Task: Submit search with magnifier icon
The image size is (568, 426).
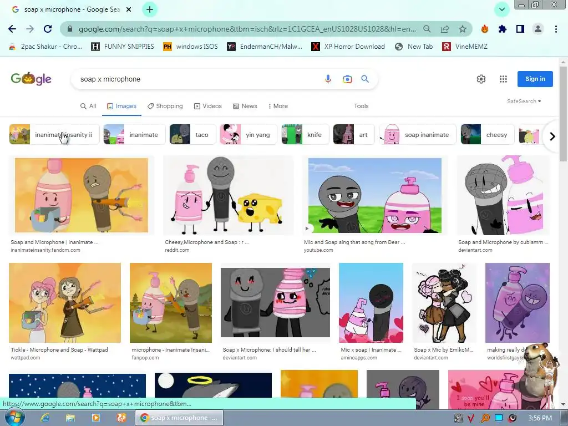Action: (x=365, y=79)
